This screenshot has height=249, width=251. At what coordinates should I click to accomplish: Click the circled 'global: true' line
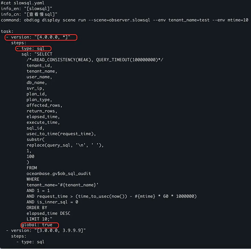click(40, 225)
